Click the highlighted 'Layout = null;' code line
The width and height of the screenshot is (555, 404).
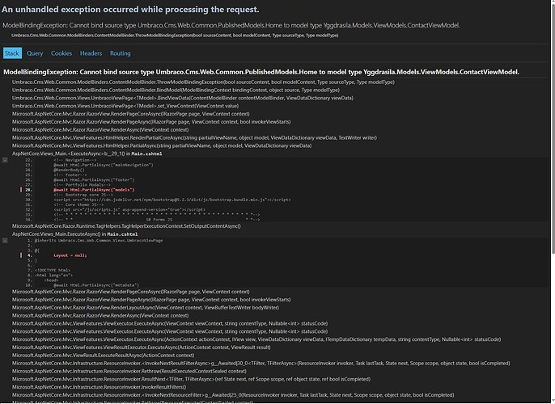coord(70,255)
